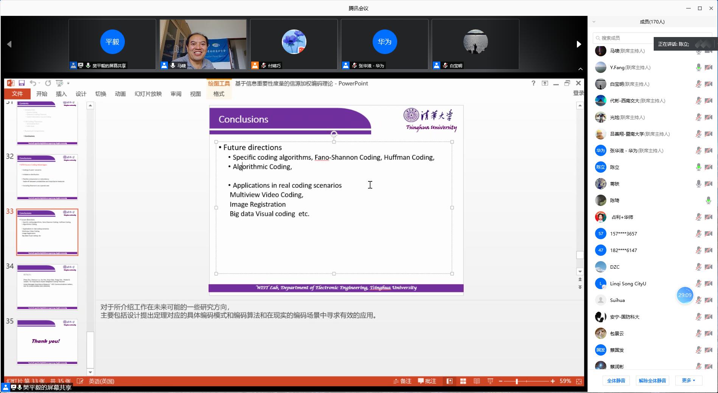Click the Save icon in PowerPoint toolbar
The image size is (718, 393).
tap(22, 83)
